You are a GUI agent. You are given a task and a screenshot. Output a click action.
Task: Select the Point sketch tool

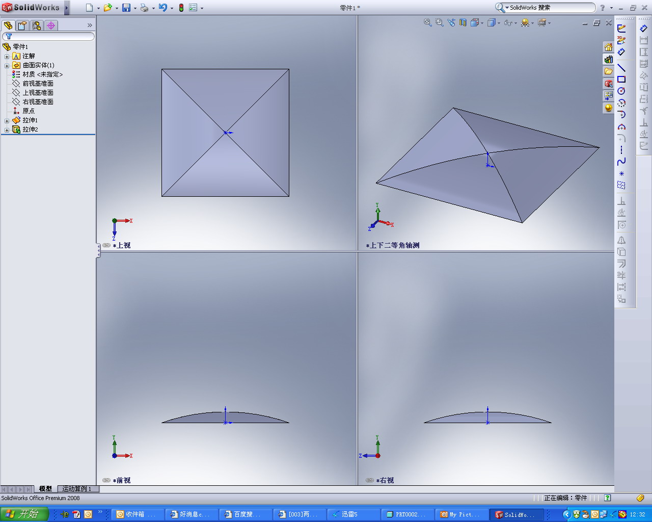coord(621,174)
